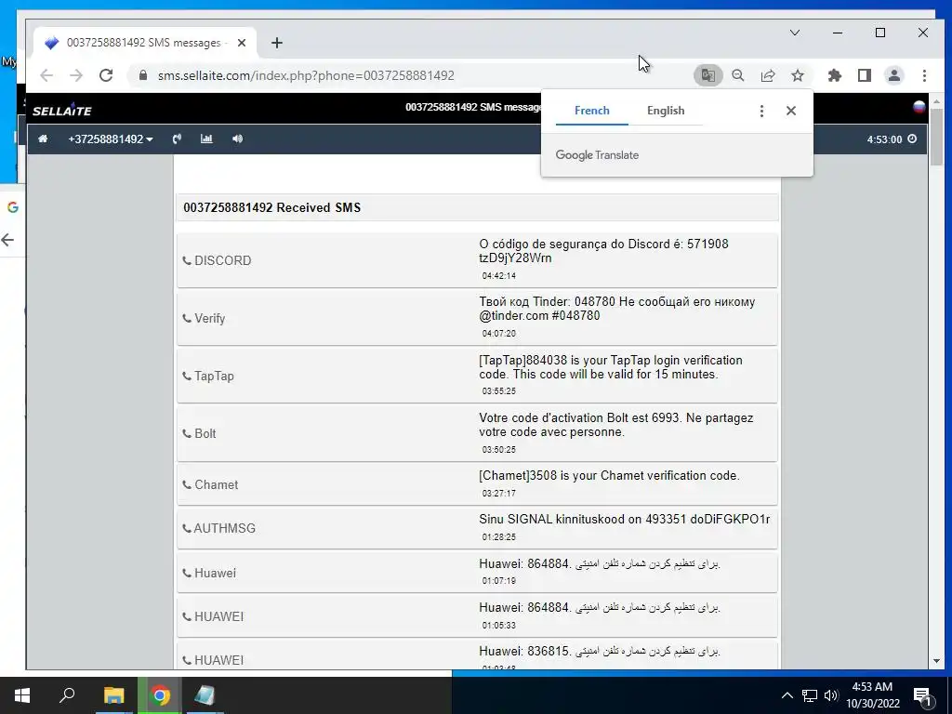
Task: View site information lock icon
Action: pos(143,75)
